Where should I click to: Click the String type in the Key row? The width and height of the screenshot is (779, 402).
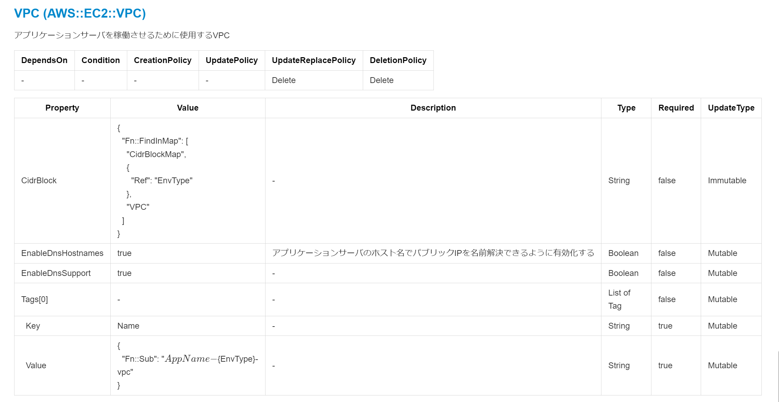pyautogui.click(x=619, y=326)
